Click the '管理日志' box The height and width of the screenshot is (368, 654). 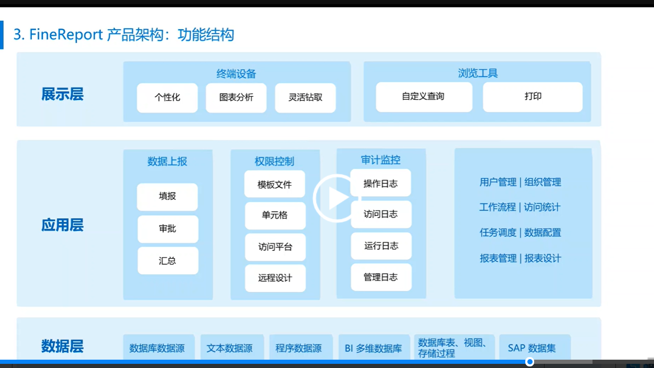pyautogui.click(x=381, y=277)
